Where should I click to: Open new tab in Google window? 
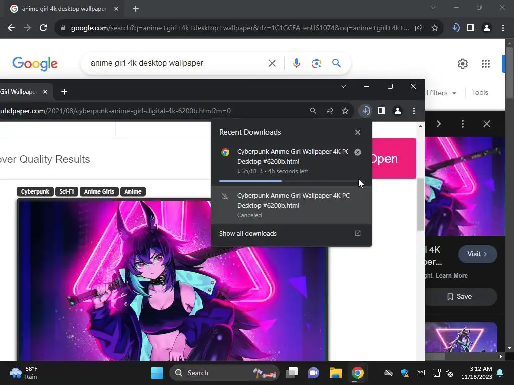pos(136,9)
